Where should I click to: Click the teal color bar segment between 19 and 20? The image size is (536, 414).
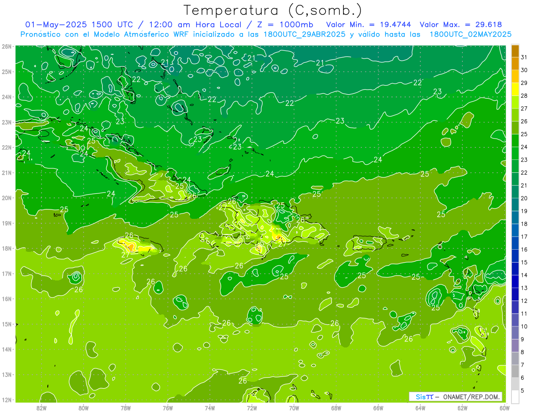click(515, 205)
